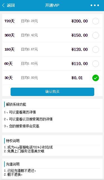Click the ¥150.00 price of 360天 plan
Image resolution: width=104 pixels, height=180 pixels.
pyautogui.click(x=79, y=35)
